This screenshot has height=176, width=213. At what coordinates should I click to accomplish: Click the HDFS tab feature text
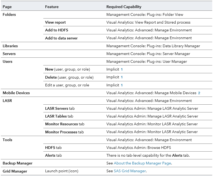[x=53, y=148]
